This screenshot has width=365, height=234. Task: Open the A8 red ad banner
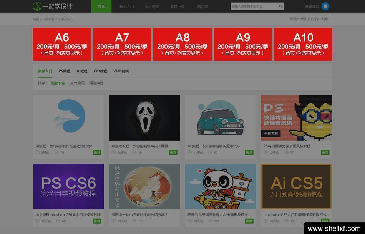[182, 44]
